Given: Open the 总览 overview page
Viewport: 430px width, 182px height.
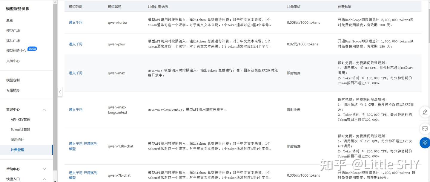Looking at the screenshot, I should pos(10,20).
